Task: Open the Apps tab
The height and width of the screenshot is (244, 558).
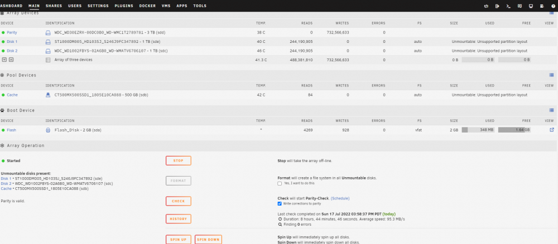Action: (x=182, y=6)
